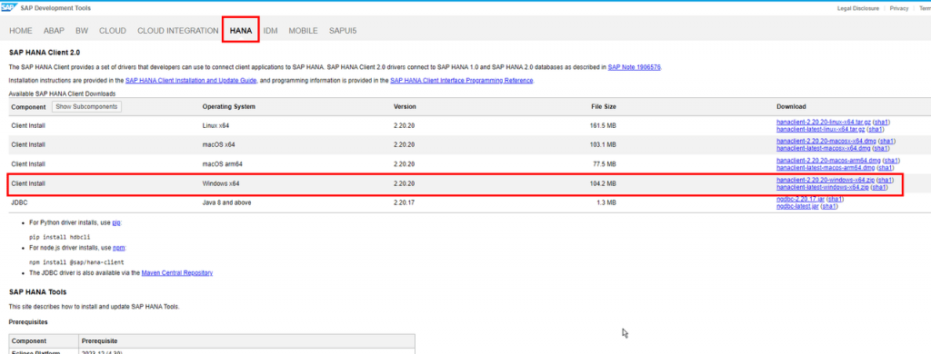Download hanaclient-latest-windows-x64.zip
The width and height of the screenshot is (931, 354).
[x=822, y=187]
